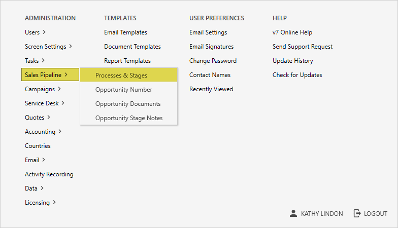Go to Document Templates

[132, 47]
